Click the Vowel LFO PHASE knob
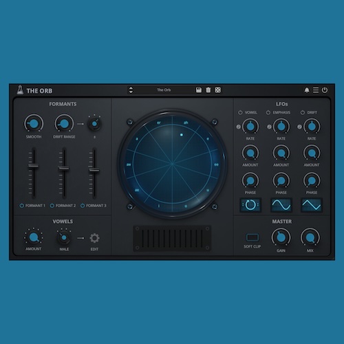 click(250, 181)
